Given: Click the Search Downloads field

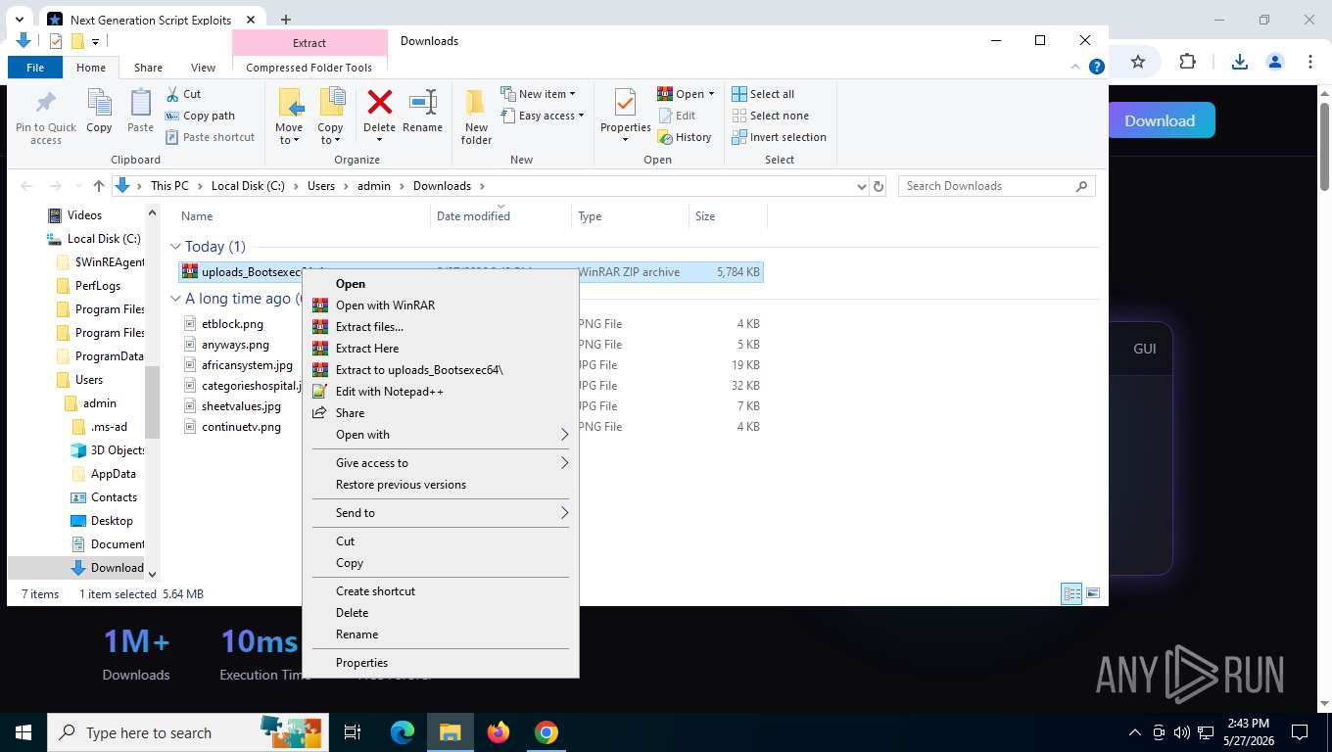Looking at the screenshot, I should point(996,186).
